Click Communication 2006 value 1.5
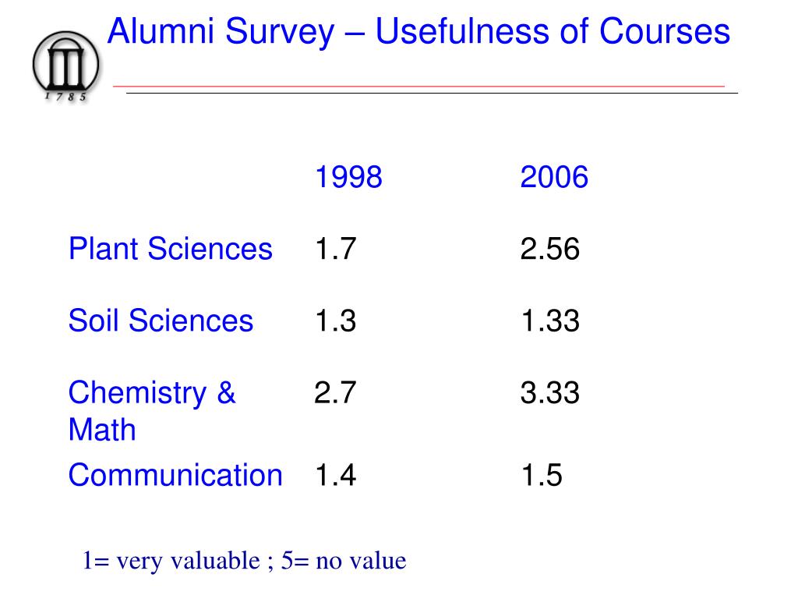 pyautogui.click(x=542, y=475)
